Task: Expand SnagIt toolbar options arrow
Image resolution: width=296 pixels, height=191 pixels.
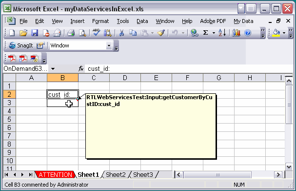Action: coord(116,46)
